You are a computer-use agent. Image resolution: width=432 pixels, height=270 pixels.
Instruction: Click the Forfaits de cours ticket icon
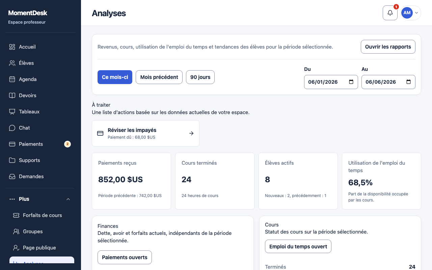[x=16, y=215]
